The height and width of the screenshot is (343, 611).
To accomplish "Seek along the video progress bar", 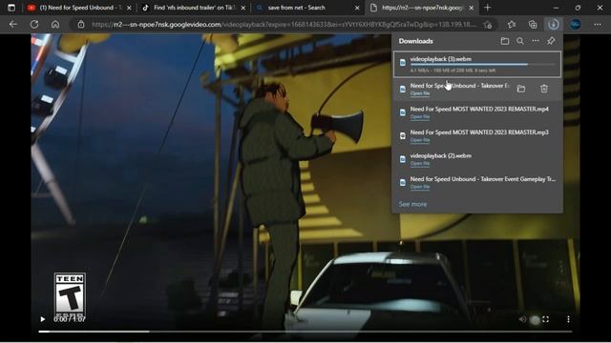I will pyautogui.click(x=305, y=332).
